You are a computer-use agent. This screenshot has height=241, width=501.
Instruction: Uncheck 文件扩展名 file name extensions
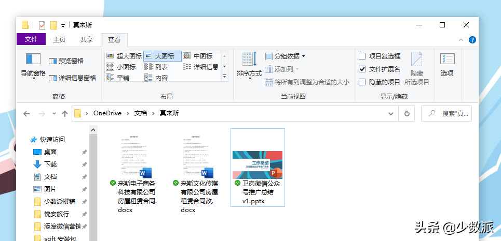click(x=380, y=69)
